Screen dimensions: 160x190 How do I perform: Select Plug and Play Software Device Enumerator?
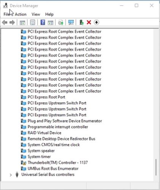coord(65,121)
